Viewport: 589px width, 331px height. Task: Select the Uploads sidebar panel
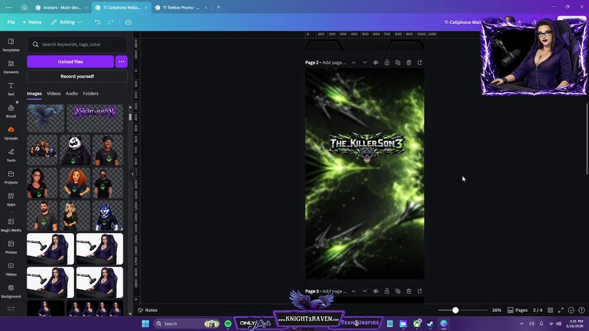[11, 133]
